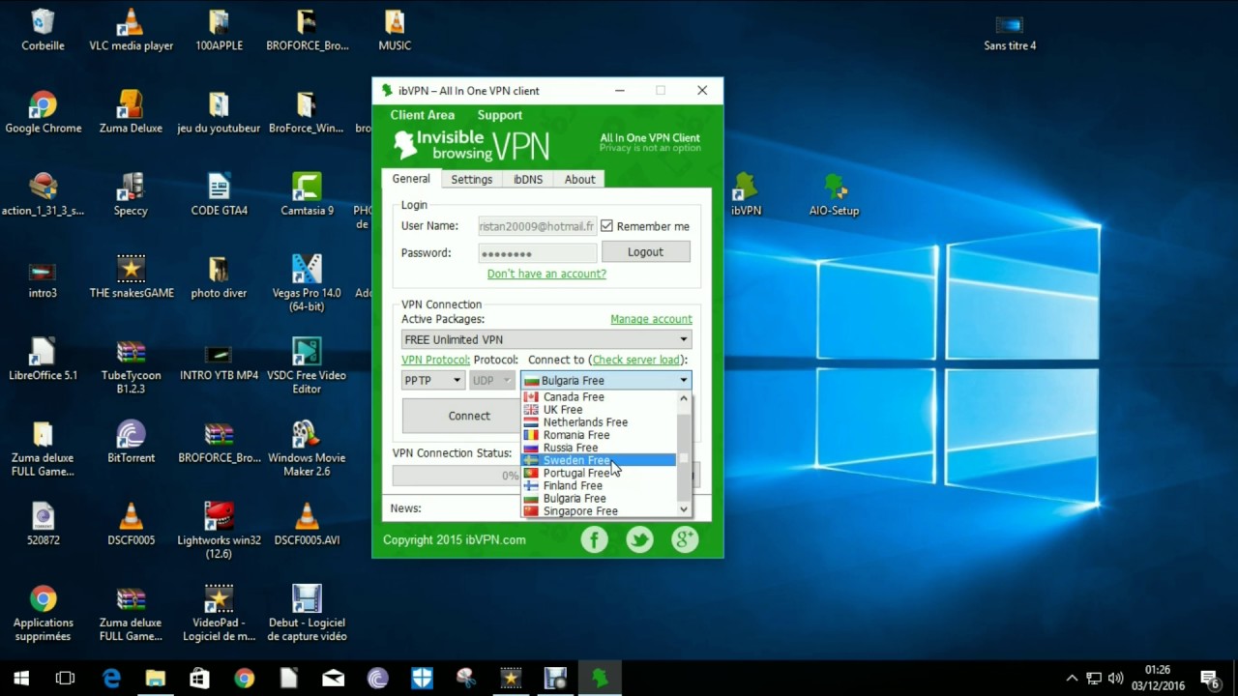Select the Zuma Deluxe desktop icon

pyautogui.click(x=131, y=112)
